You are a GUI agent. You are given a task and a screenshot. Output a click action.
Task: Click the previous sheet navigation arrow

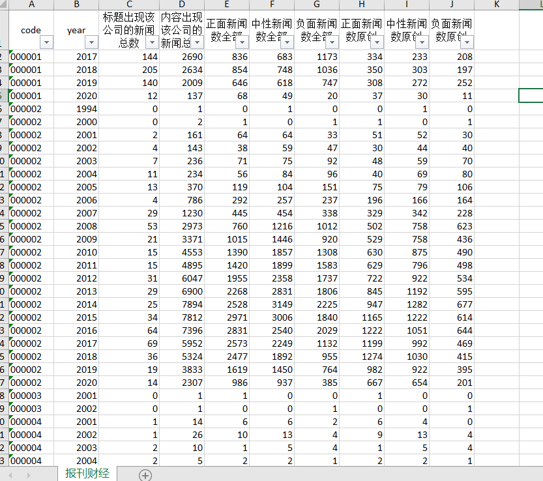click(10, 475)
